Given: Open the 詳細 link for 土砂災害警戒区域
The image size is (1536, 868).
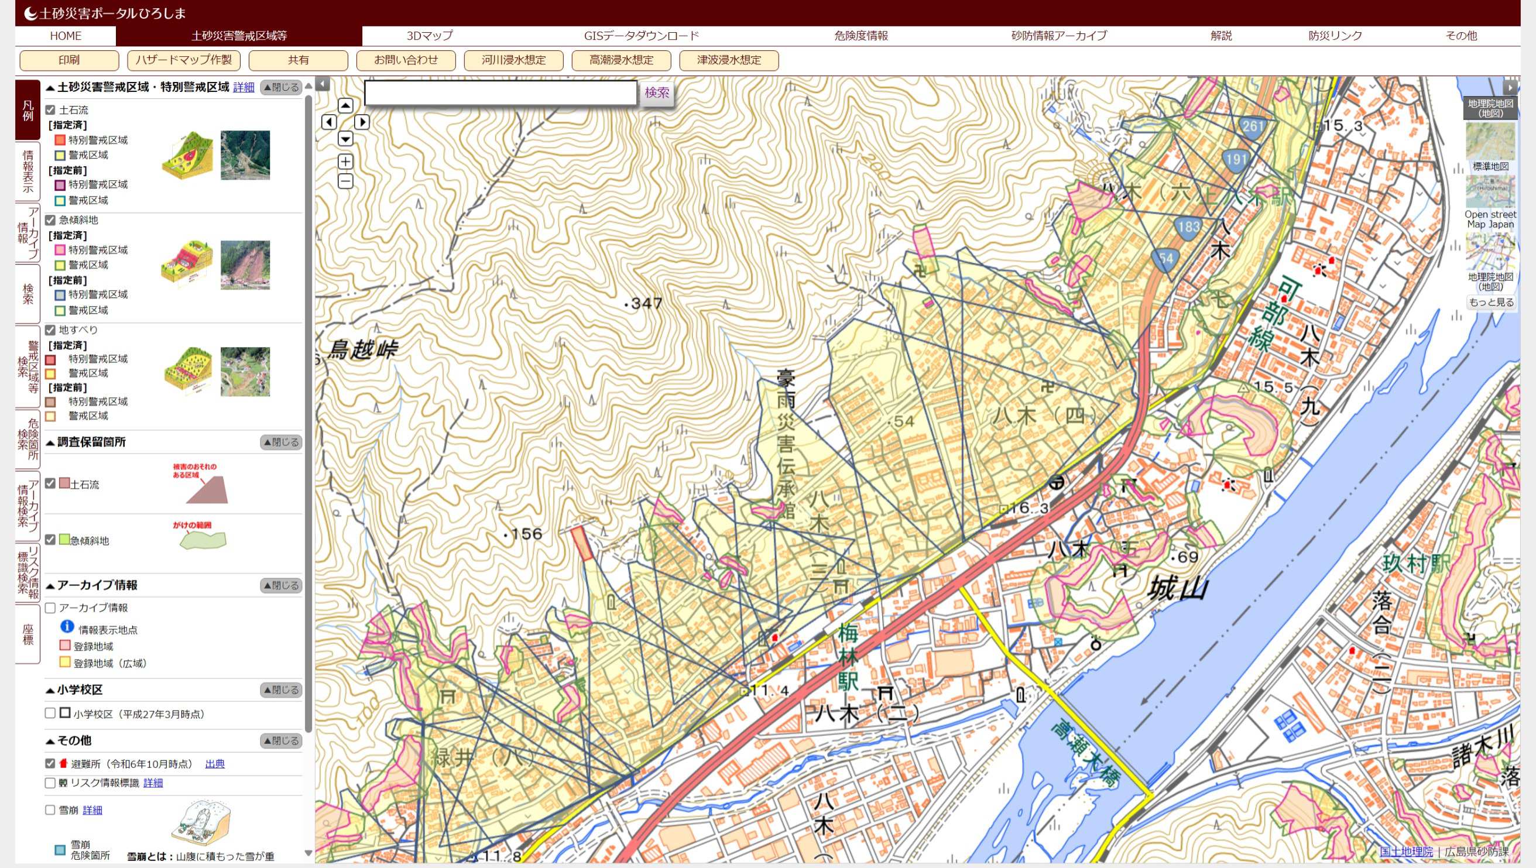Looking at the screenshot, I should (x=244, y=88).
